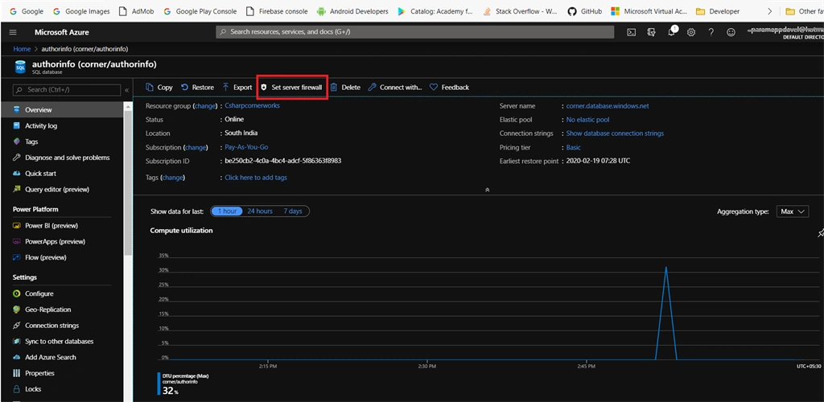Open the GitHub bookmark
Image resolution: width=824 pixels, height=402 pixels.
(x=585, y=11)
